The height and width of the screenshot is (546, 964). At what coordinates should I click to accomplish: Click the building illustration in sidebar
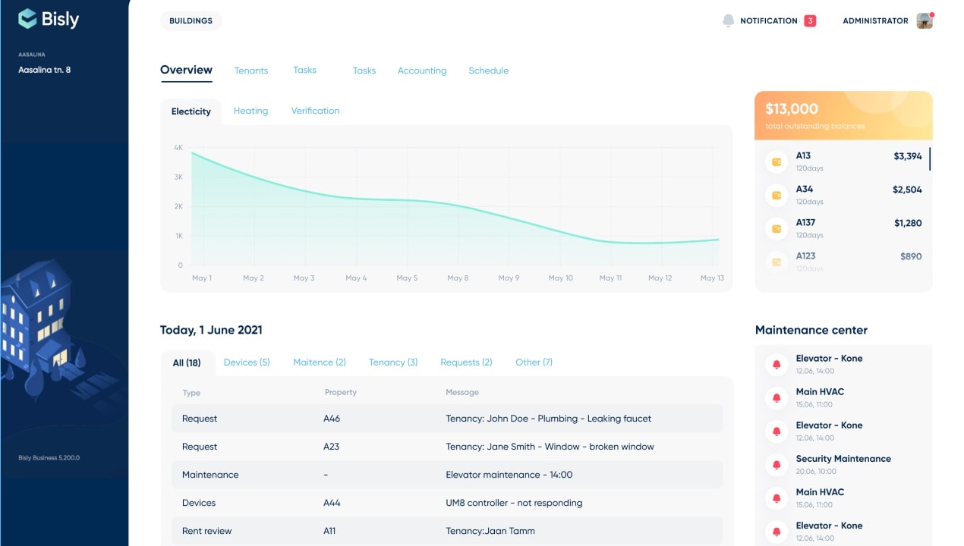tap(40, 326)
